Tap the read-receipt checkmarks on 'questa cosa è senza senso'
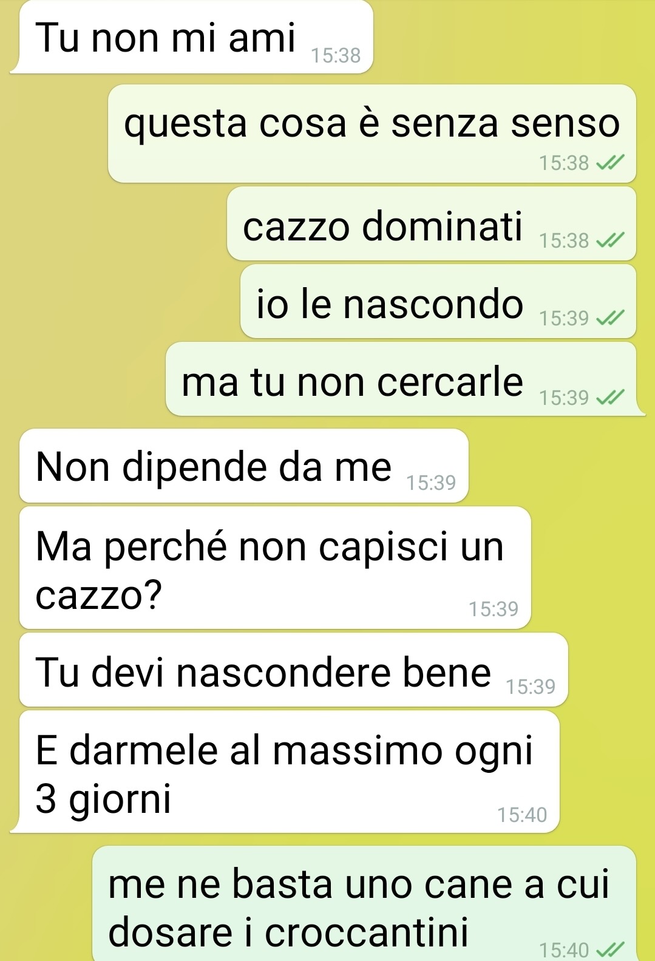The image size is (655, 961). 610,163
